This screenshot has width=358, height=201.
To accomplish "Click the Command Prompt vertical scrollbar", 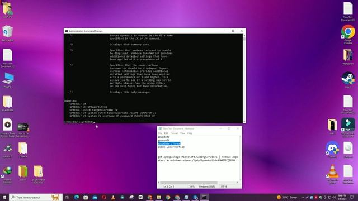I will coord(244,78).
